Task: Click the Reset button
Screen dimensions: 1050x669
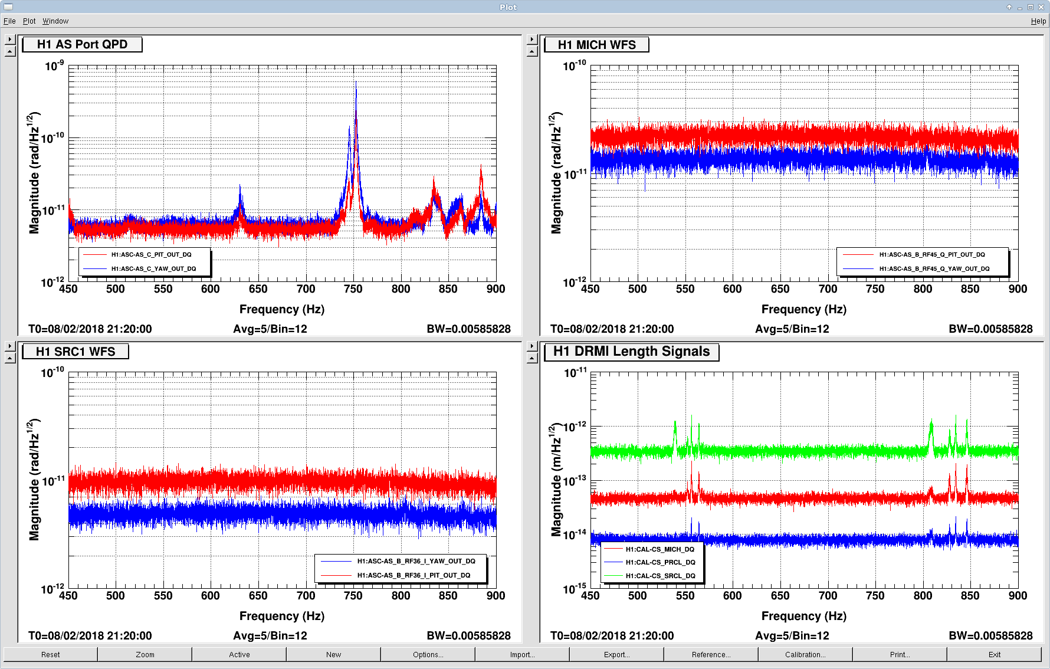Action: (x=51, y=655)
